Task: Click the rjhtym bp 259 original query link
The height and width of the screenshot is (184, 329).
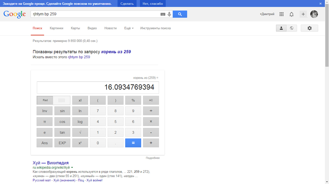Action: [79, 57]
